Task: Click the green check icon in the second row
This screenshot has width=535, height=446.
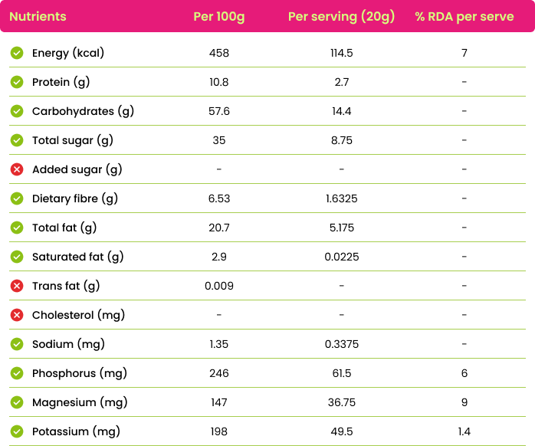Action: (17, 82)
